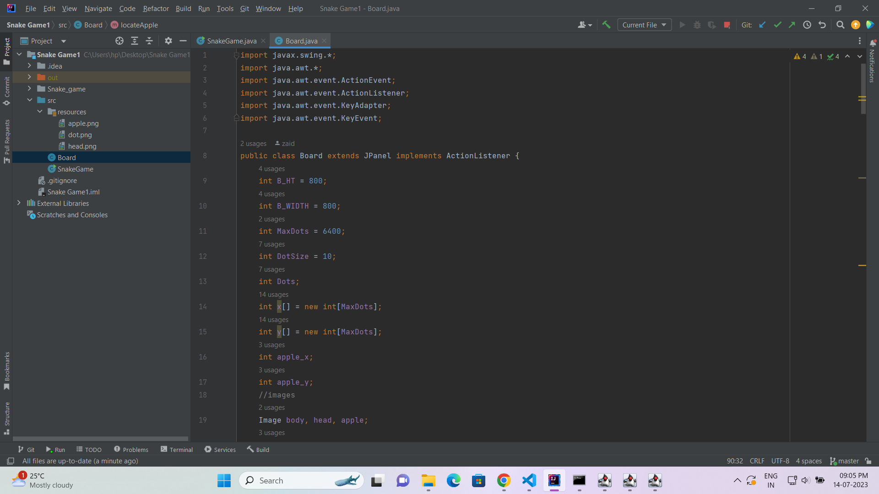Toggle the Commit tool window
The height and width of the screenshot is (494, 879).
point(7,90)
